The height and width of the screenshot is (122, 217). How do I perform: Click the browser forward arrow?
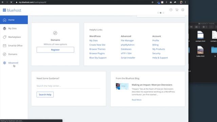pos(7,2)
